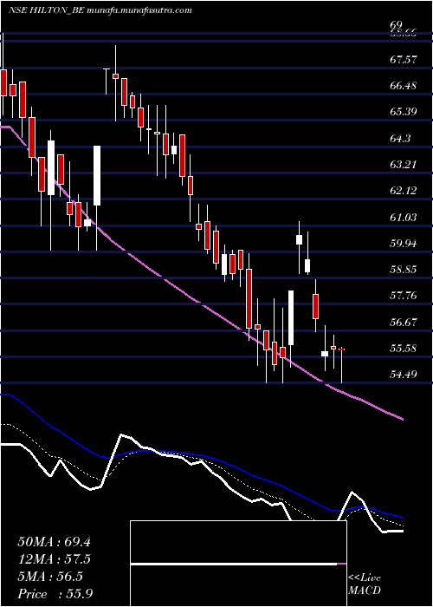
Task: Select the 59.94 price axis label
Action: [404, 244]
